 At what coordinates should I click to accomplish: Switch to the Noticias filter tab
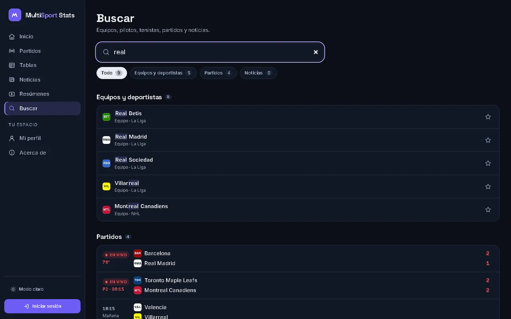[258, 73]
